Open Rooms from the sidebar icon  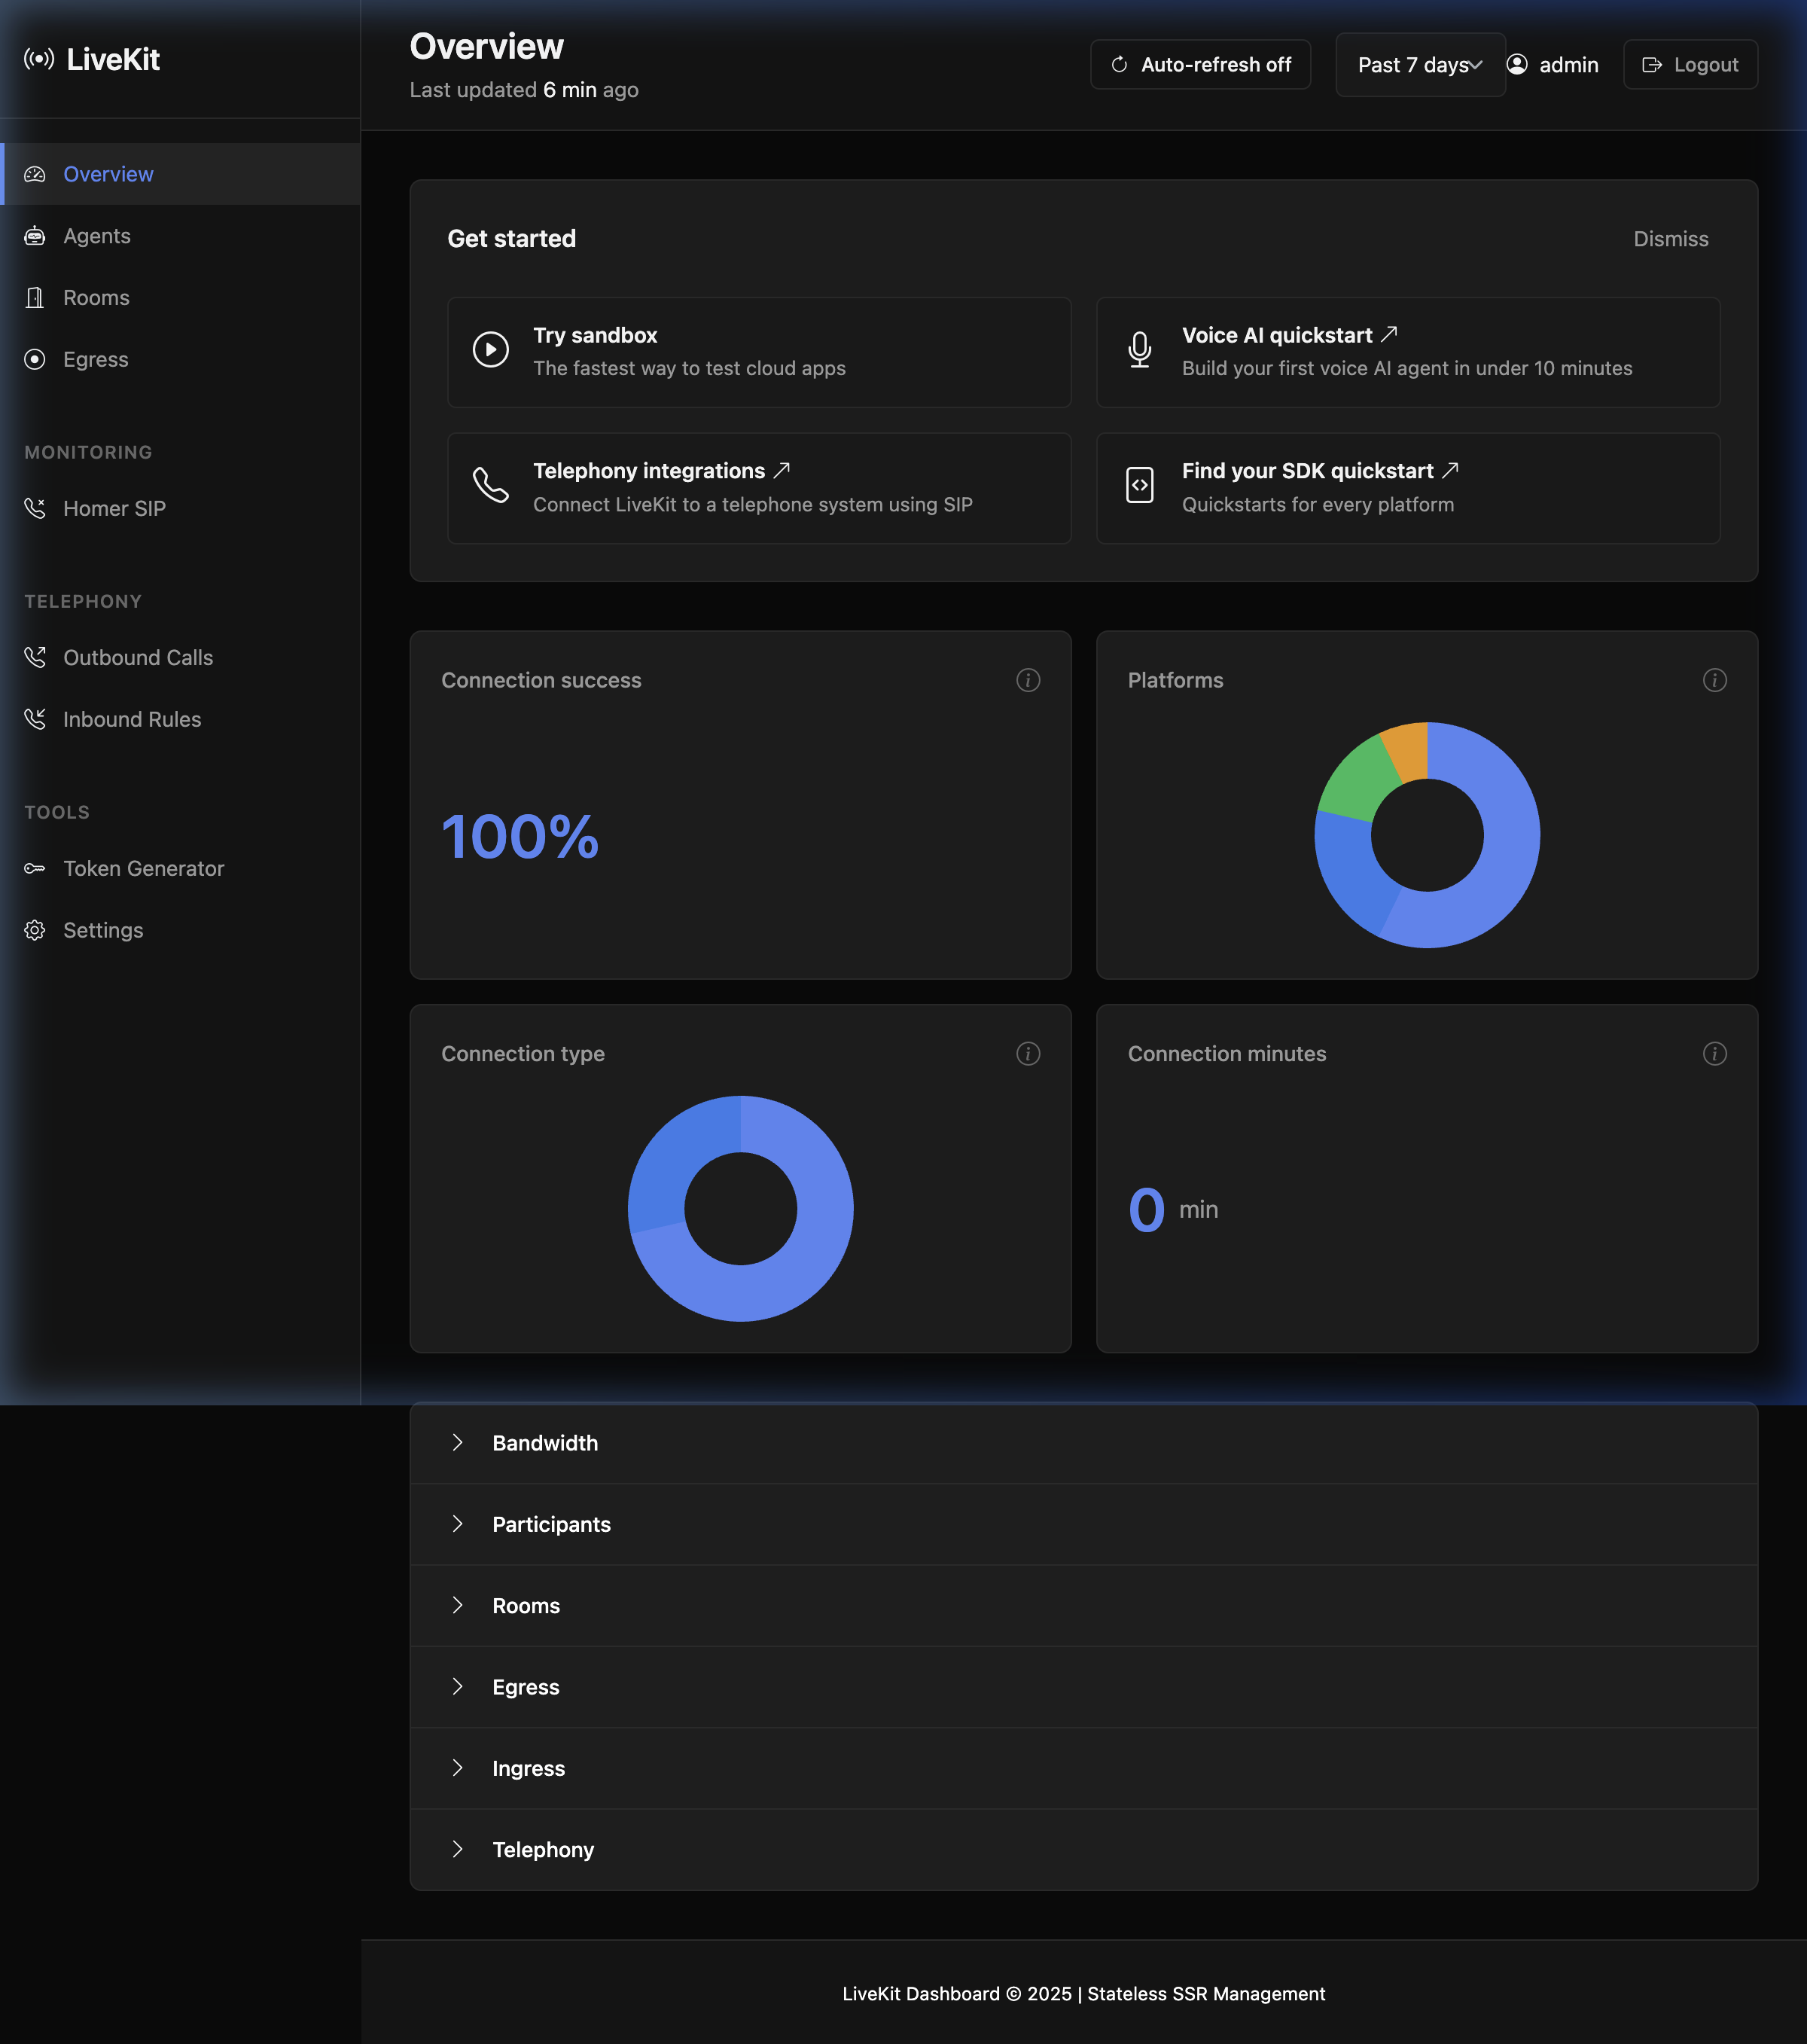[35, 297]
